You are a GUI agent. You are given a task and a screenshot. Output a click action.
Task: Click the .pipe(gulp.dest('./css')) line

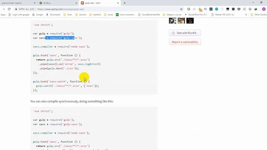pos(59,68)
